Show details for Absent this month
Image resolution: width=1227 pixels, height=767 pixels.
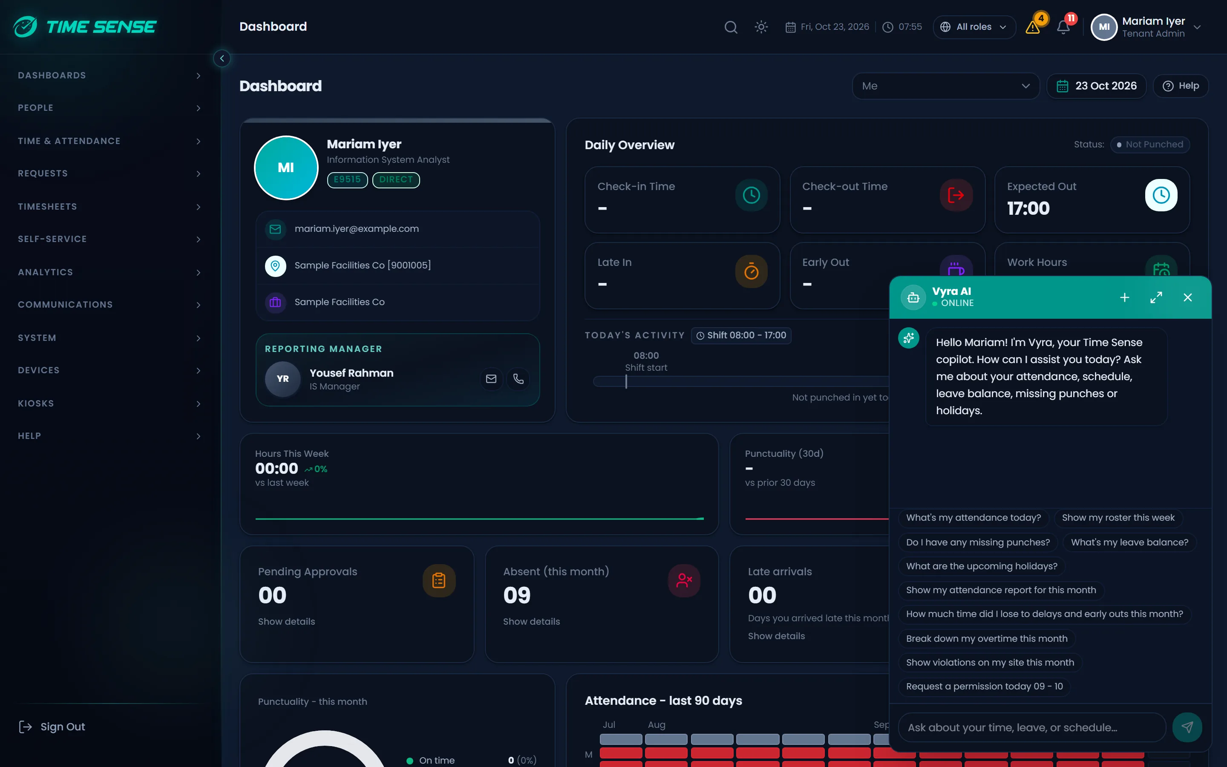[531, 621]
